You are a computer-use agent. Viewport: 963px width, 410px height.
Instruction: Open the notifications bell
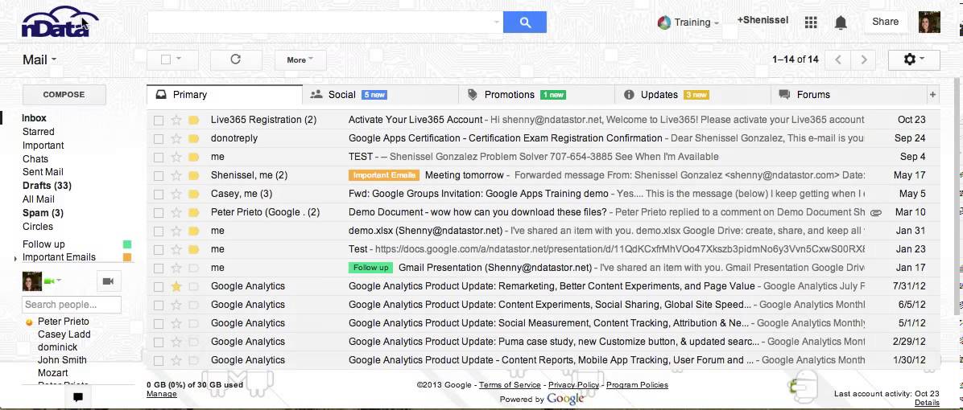coord(841,22)
